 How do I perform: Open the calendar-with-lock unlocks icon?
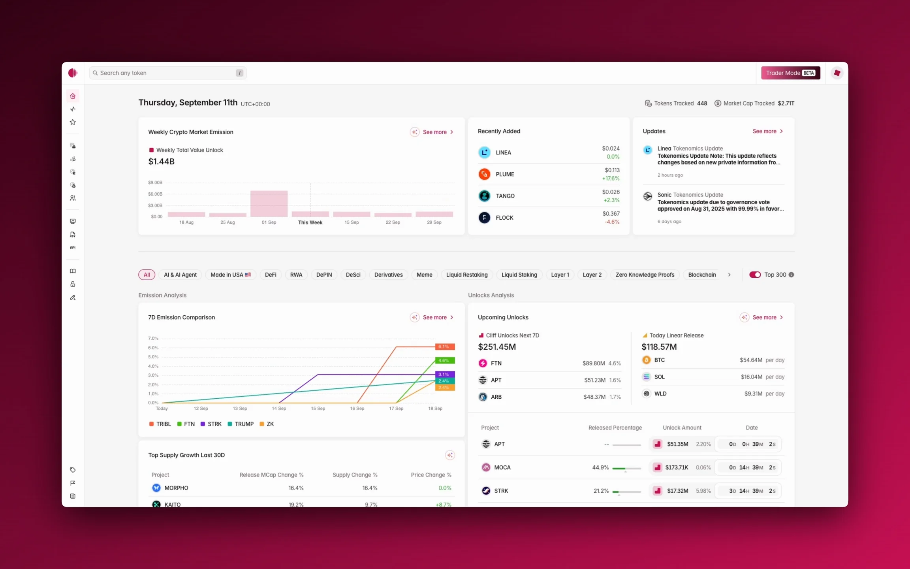73,146
